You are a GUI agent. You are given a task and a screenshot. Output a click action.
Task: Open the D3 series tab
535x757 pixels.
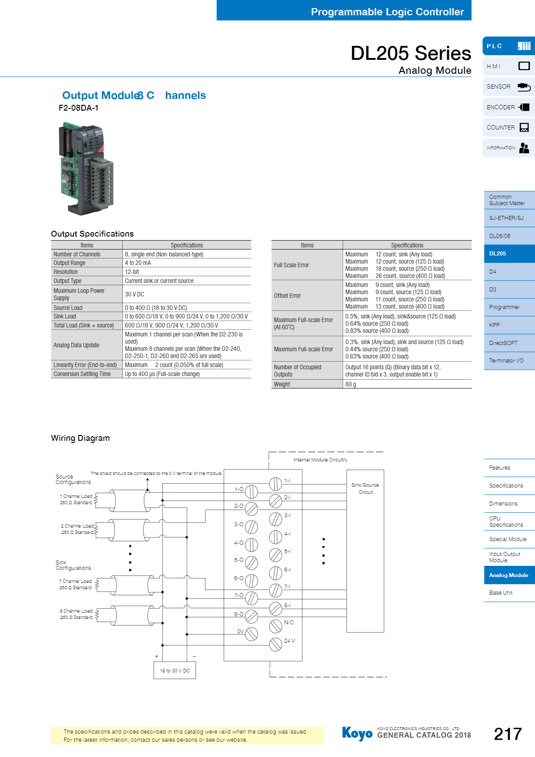point(509,290)
